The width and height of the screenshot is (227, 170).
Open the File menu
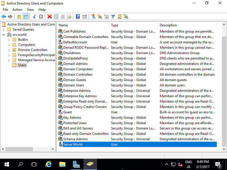point(5,10)
